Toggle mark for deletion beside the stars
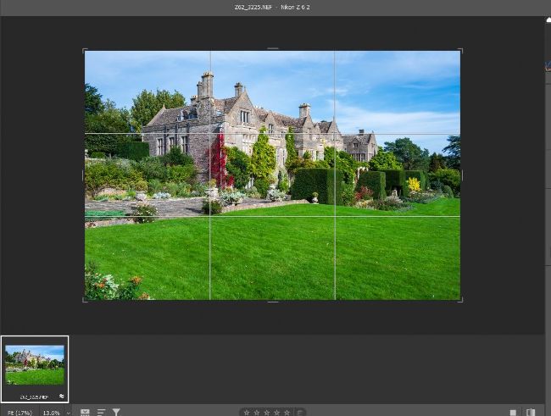 pos(300,413)
